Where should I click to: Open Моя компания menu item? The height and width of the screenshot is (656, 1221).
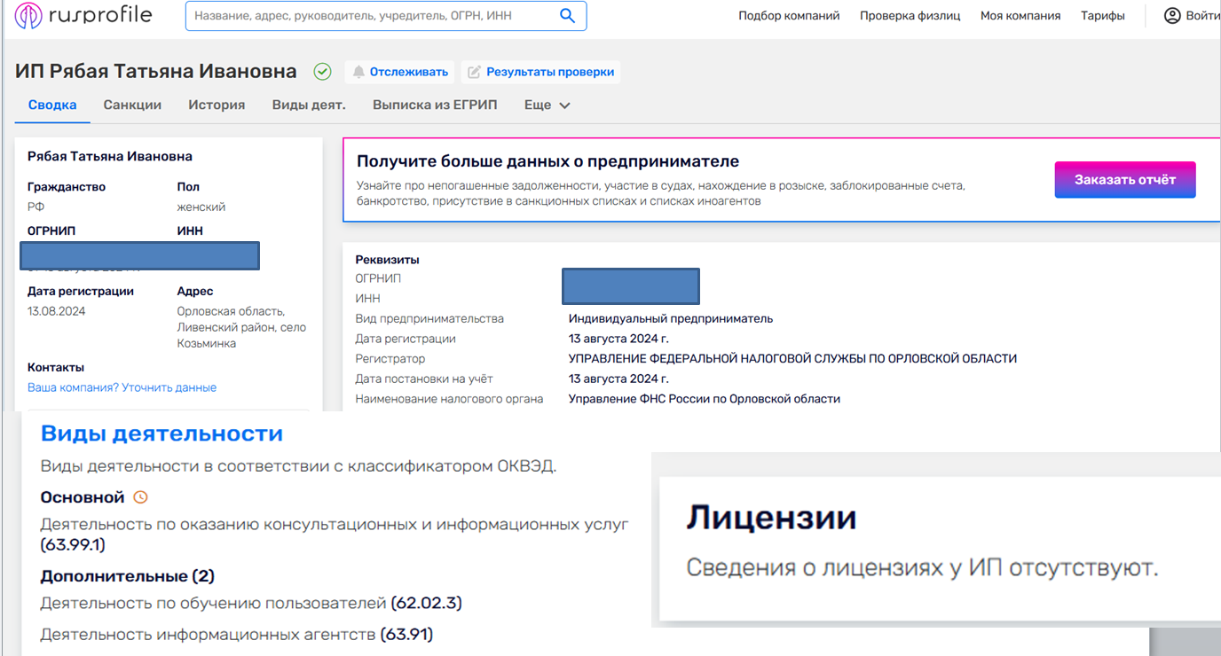pyautogui.click(x=1020, y=16)
